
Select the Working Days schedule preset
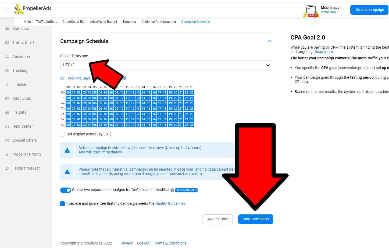pyautogui.click(x=79, y=78)
